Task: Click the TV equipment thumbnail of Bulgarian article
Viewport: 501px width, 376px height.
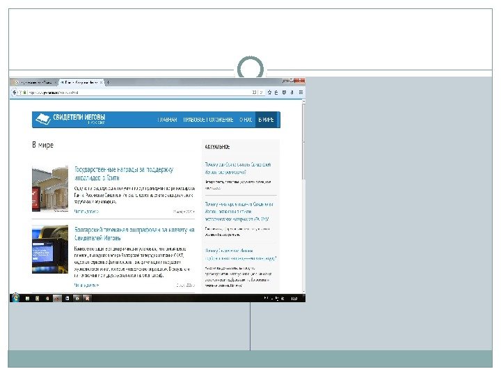Action: click(50, 249)
